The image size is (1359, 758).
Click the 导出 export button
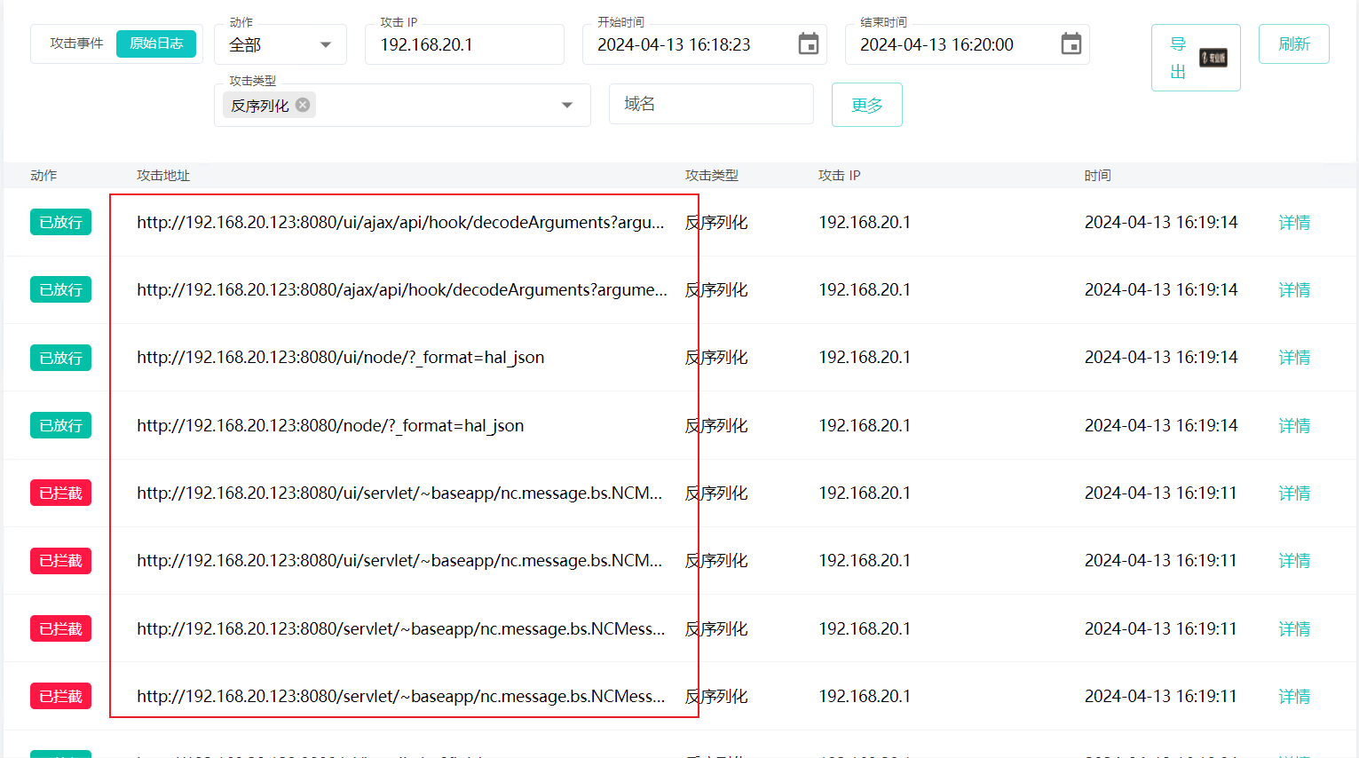pyautogui.click(x=1196, y=58)
